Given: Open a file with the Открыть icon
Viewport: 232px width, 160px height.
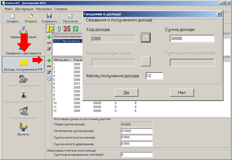Looking at the screenshot, I should coord(31,16).
